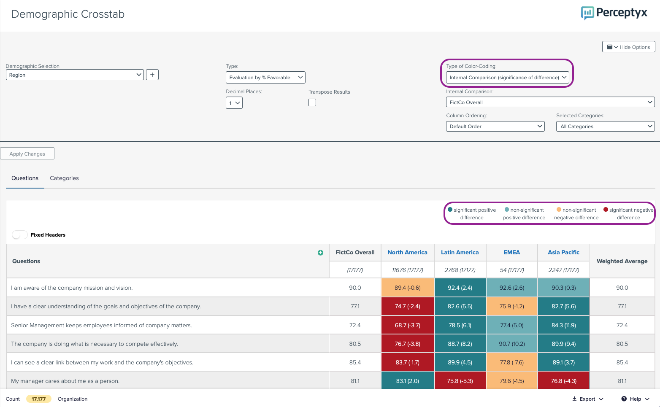Click the North America cell 89.4 (-0.6)
Image resolution: width=660 pixels, height=407 pixels.
408,288
